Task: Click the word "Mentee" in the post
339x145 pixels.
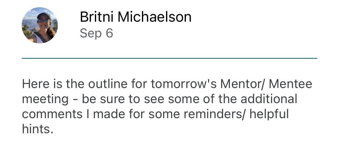Action: coord(290,84)
